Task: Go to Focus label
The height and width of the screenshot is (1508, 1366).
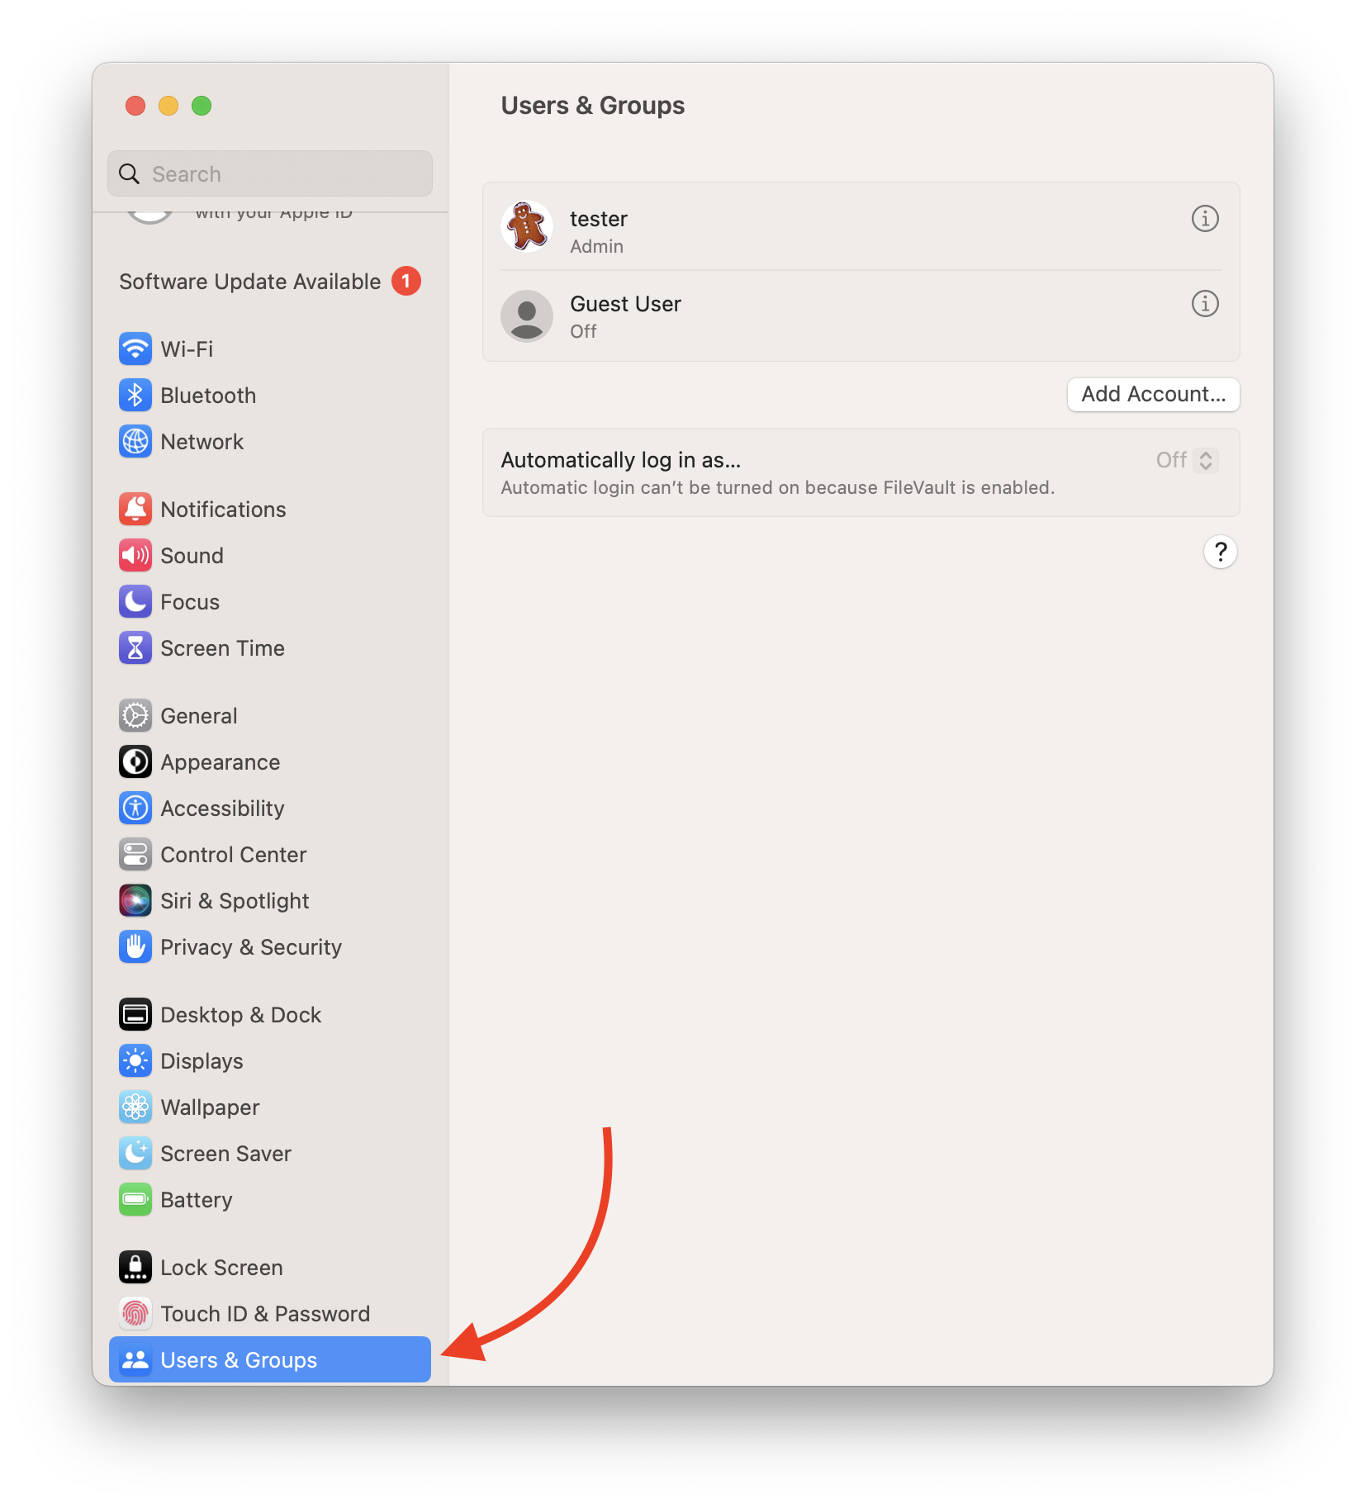Action: point(190,602)
